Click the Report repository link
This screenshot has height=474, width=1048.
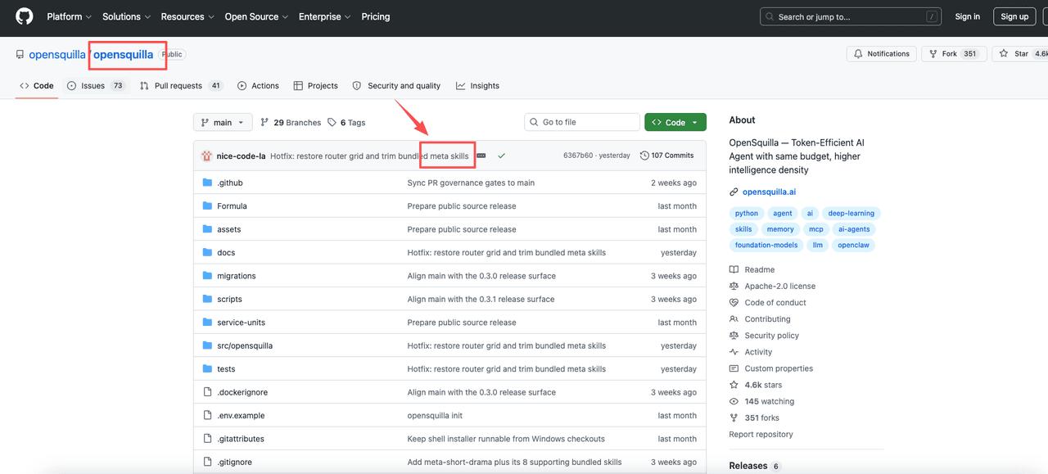tap(761, 434)
